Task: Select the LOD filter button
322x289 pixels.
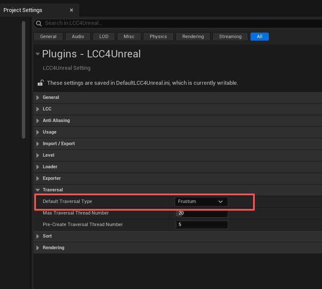Action: (104, 36)
